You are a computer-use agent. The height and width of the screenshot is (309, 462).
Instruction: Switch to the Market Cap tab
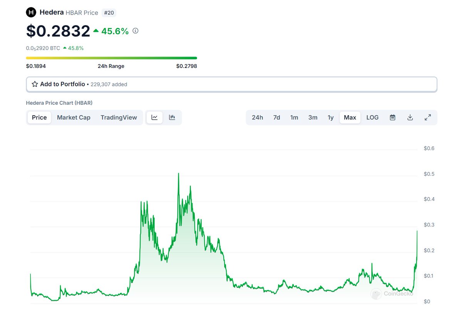[x=74, y=118]
